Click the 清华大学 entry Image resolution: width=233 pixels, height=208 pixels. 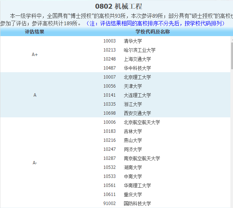133,41
